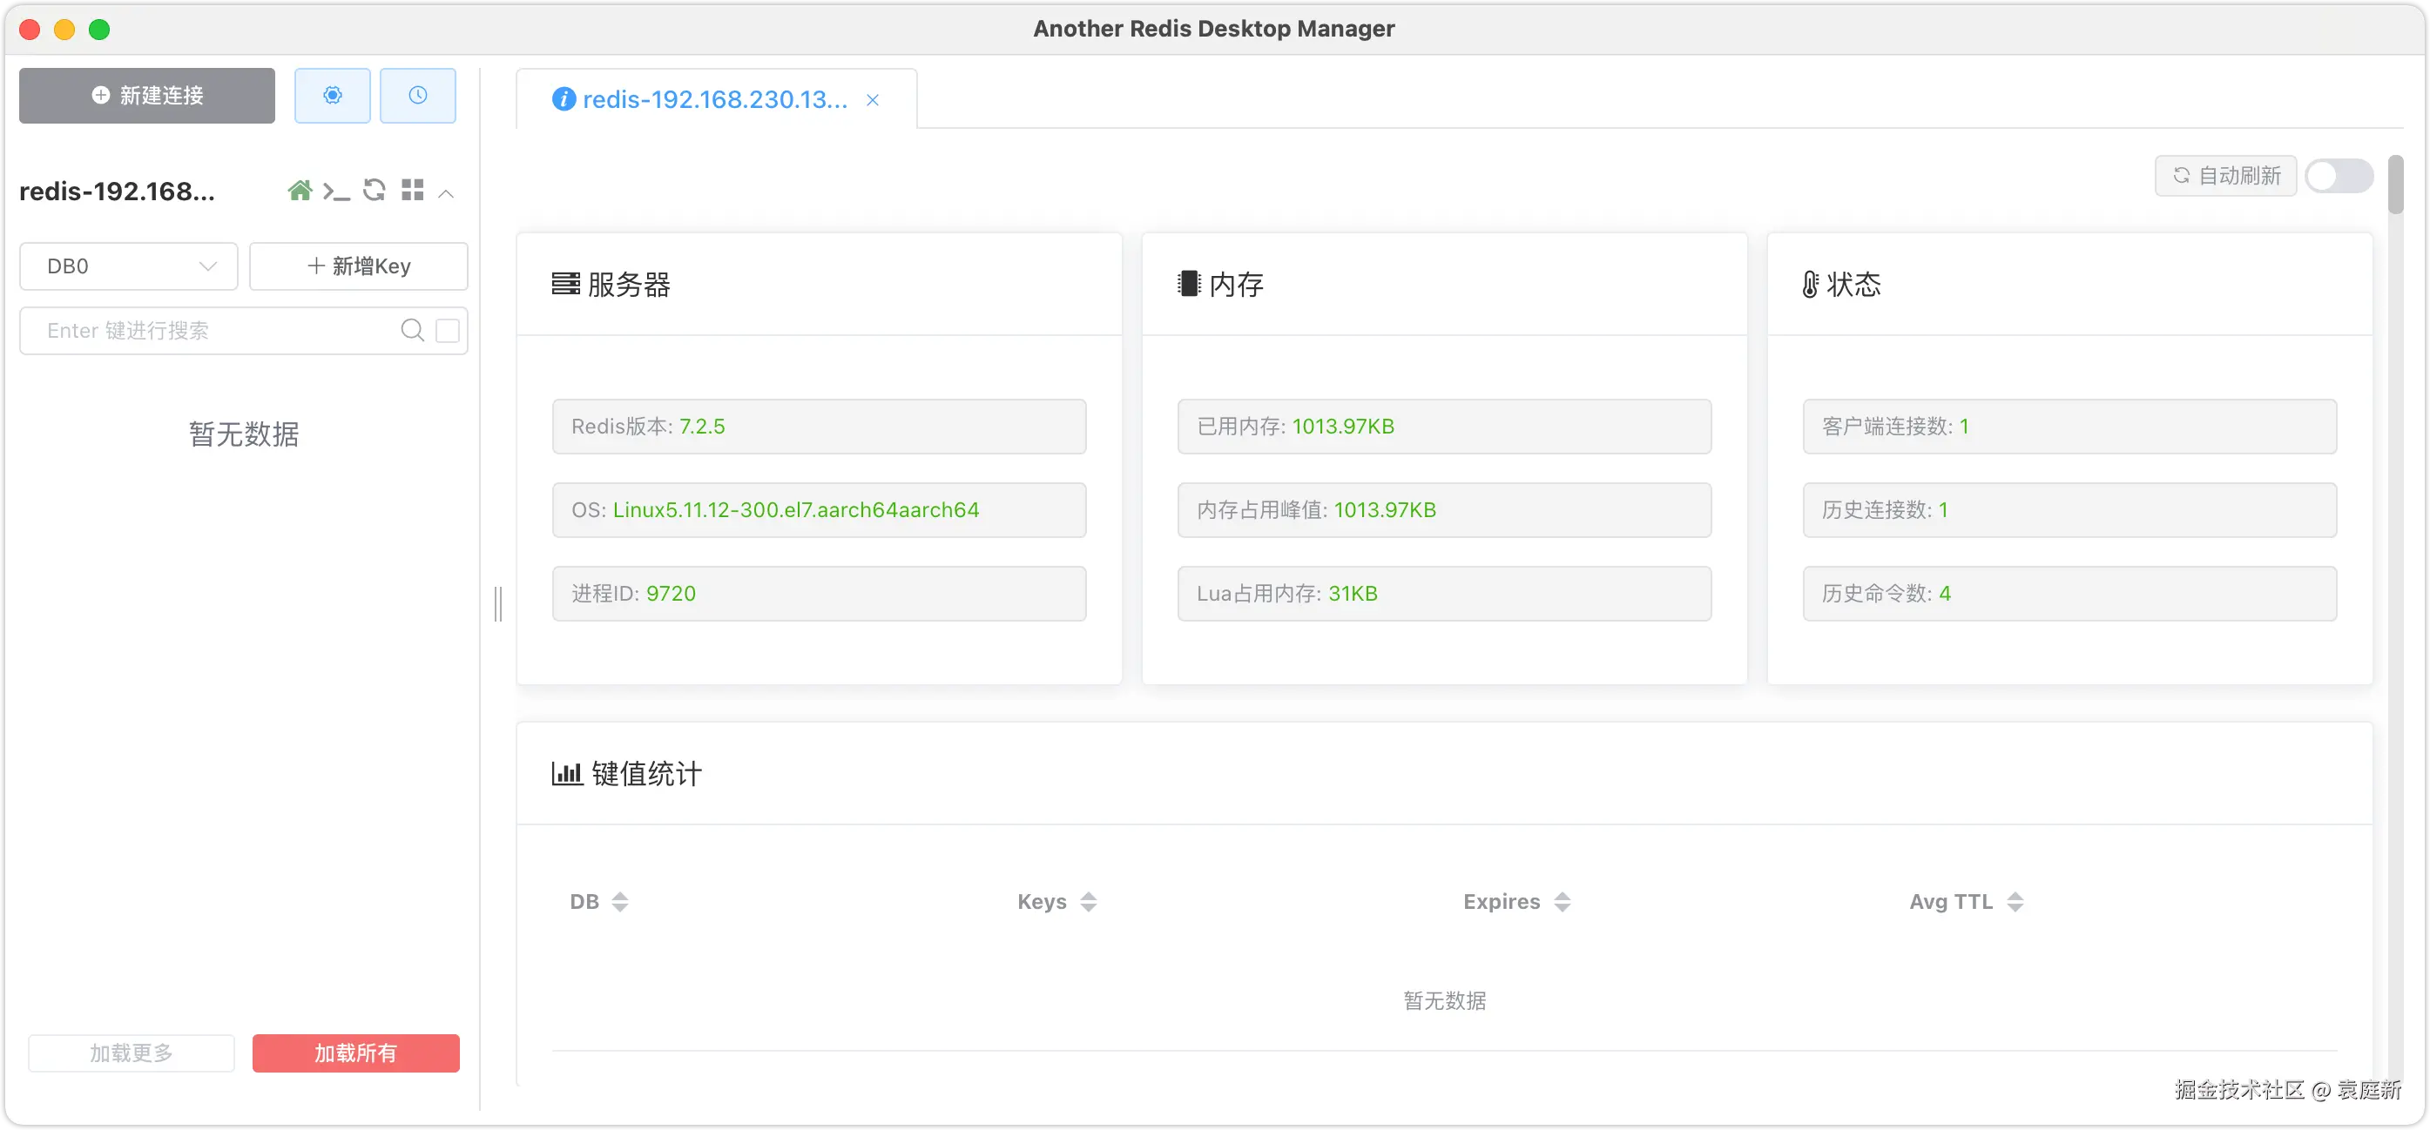Sort by the Avg TTL column arrows

coord(2015,902)
